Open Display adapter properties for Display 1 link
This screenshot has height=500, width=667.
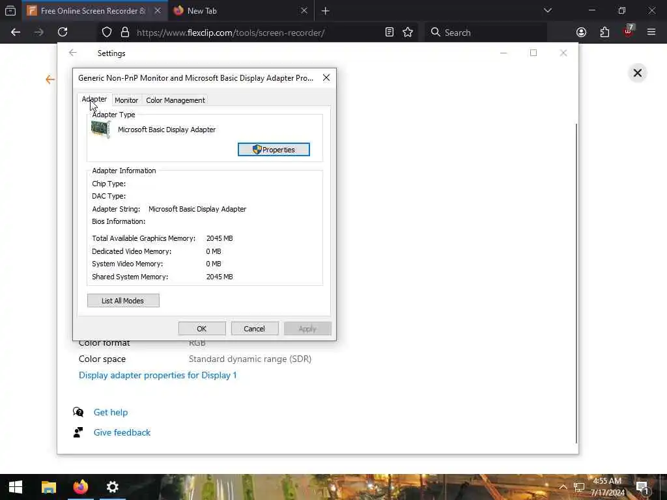(x=158, y=375)
